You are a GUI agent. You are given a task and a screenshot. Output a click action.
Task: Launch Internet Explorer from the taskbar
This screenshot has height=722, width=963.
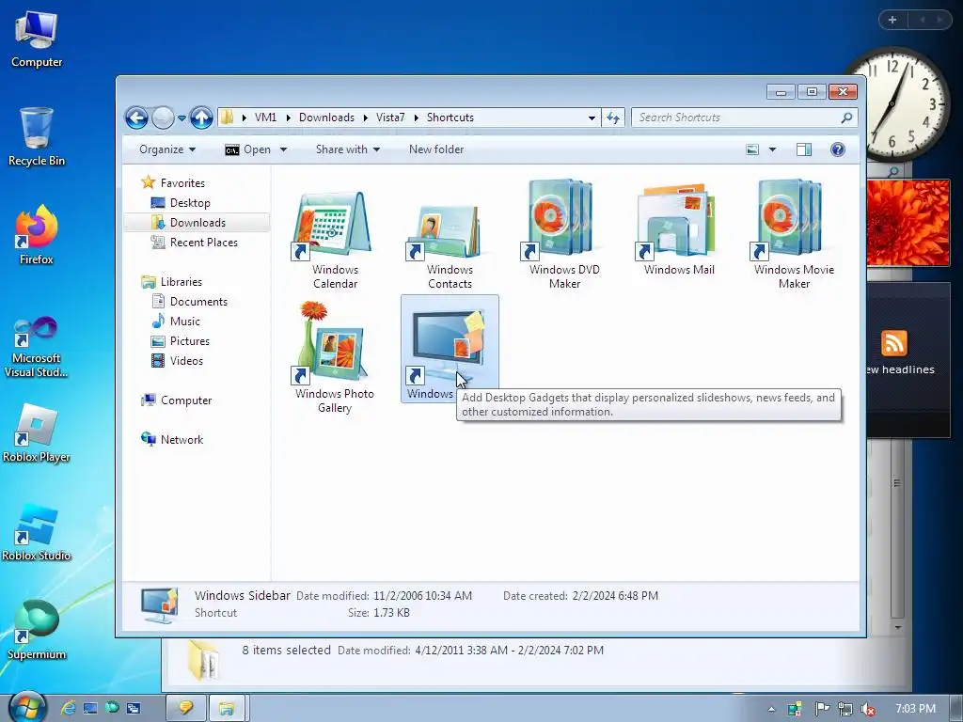(x=68, y=708)
